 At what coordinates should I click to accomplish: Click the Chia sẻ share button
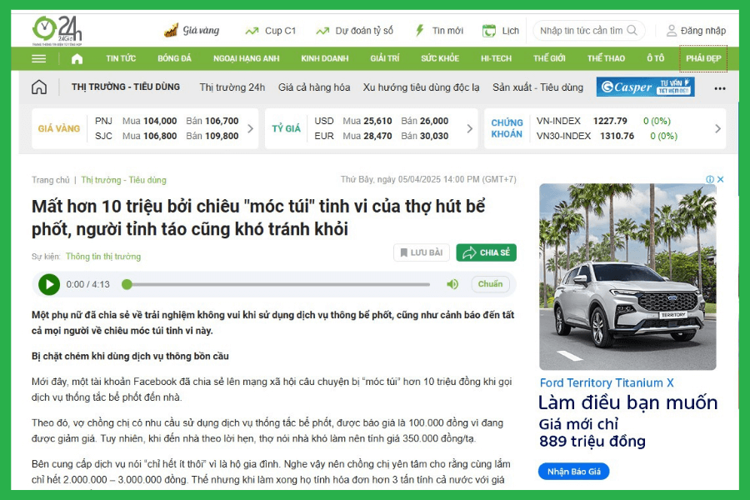click(x=487, y=252)
